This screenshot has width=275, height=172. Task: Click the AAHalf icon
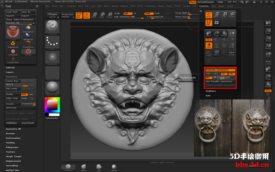tap(268, 47)
